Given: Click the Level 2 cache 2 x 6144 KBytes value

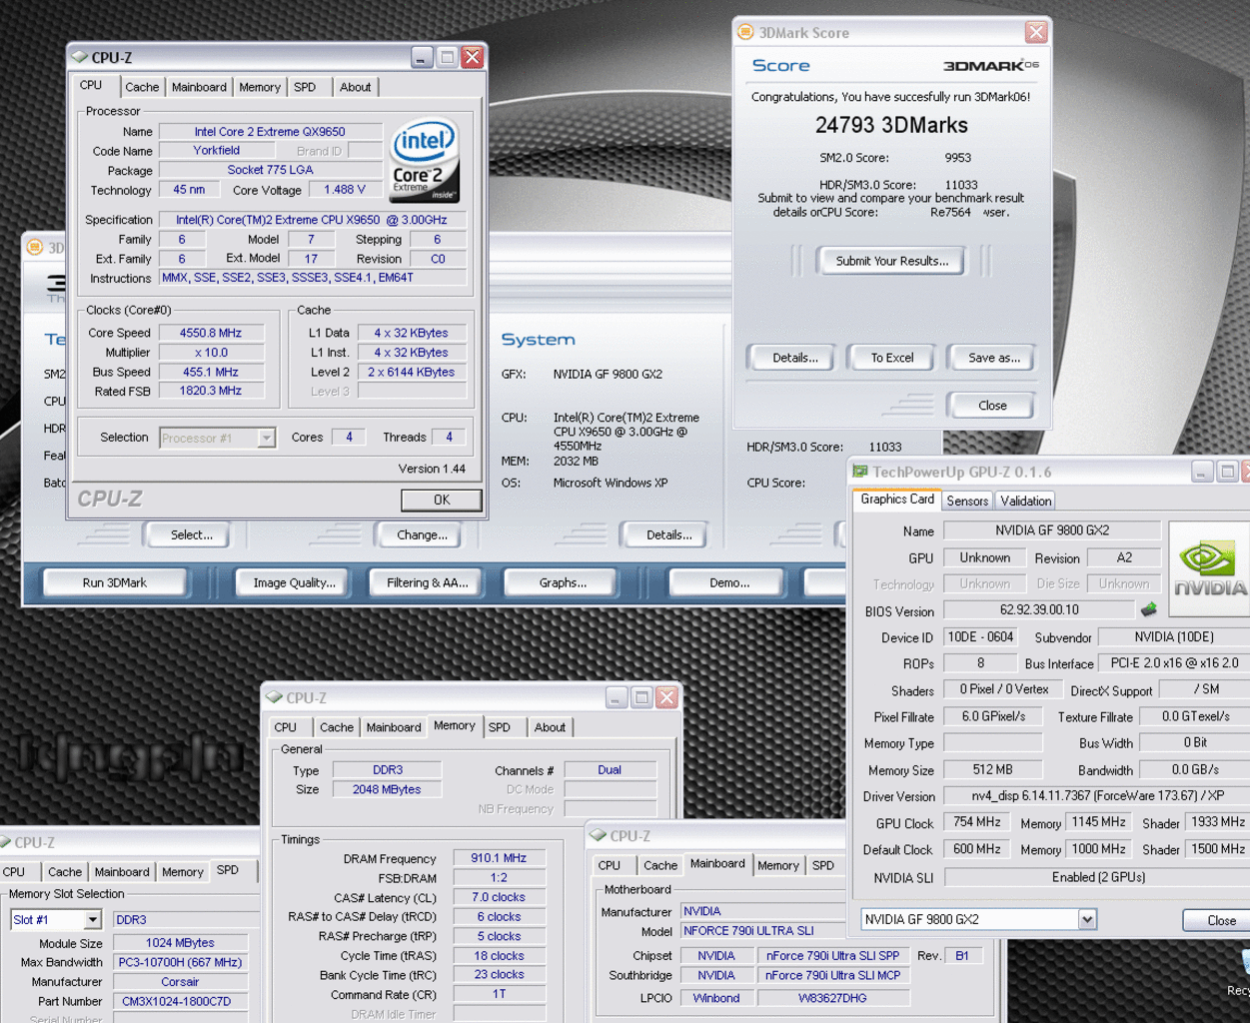Looking at the screenshot, I should coord(411,372).
